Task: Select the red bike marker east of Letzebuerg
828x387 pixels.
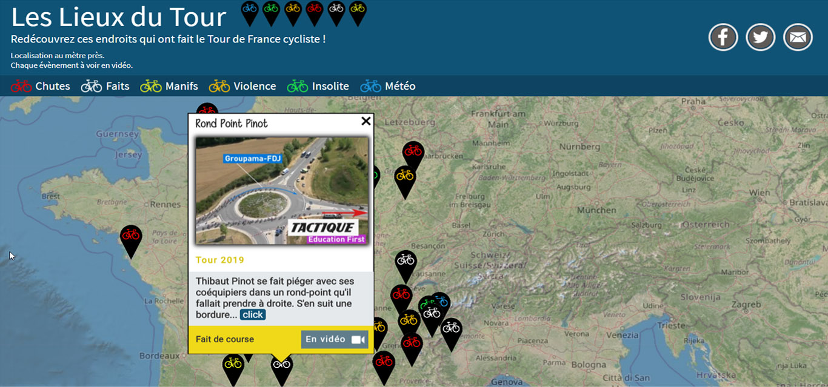Action: (x=413, y=152)
